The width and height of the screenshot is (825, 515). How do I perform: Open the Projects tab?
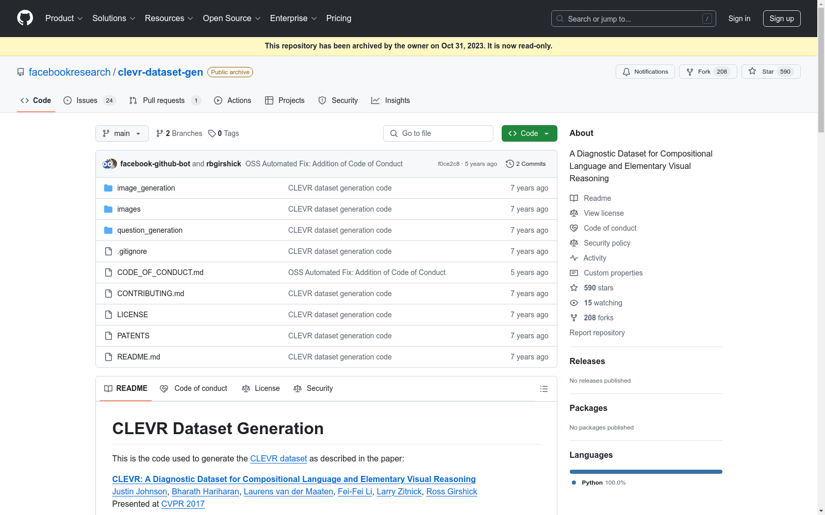(285, 100)
